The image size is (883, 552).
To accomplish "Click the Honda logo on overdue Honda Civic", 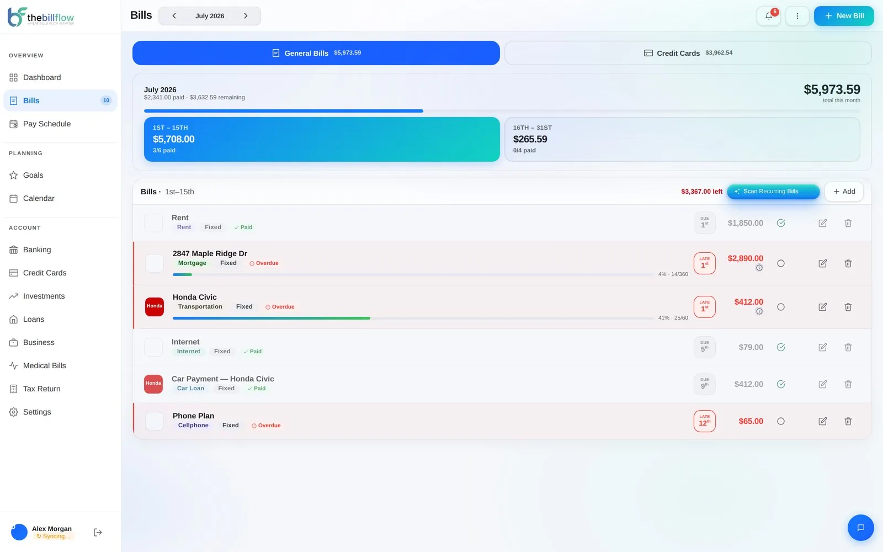I will point(155,306).
